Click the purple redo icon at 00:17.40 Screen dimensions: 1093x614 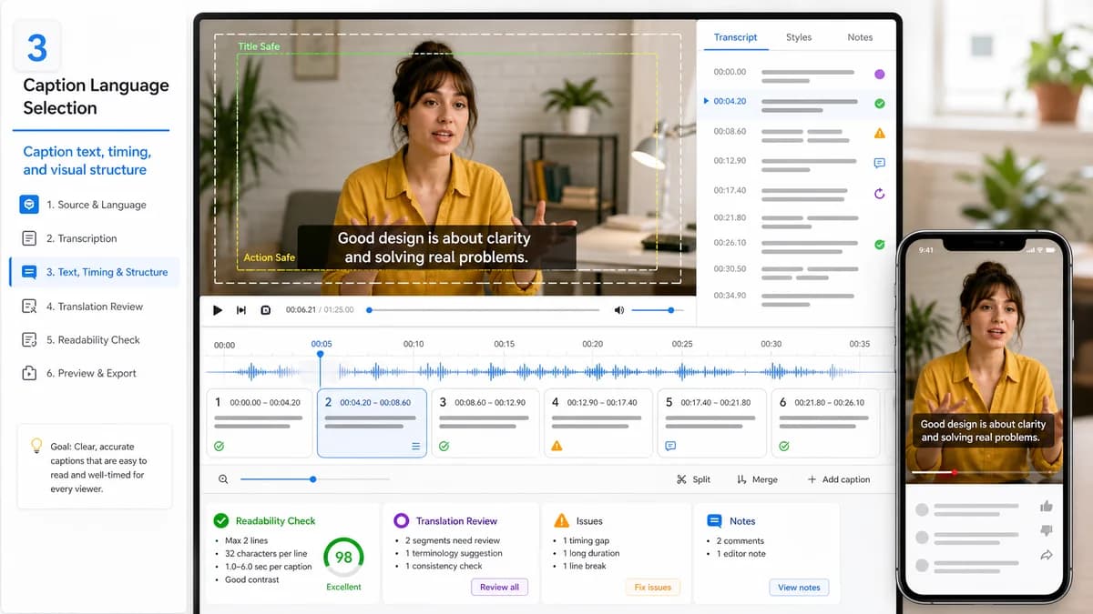pyautogui.click(x=879, y=193)
